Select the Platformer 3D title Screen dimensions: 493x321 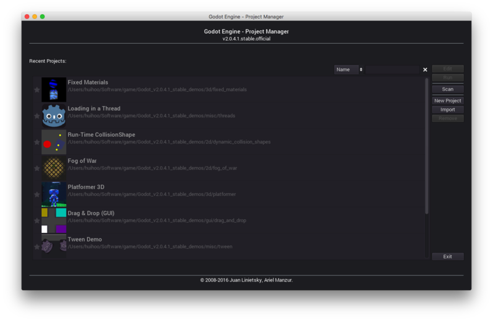86,187
